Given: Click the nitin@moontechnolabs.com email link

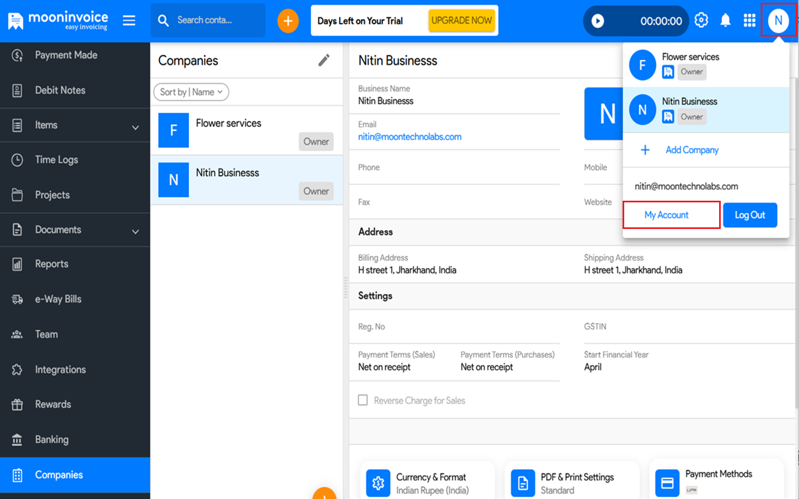Looking at the screenshot, I should (x=410, y=137).
